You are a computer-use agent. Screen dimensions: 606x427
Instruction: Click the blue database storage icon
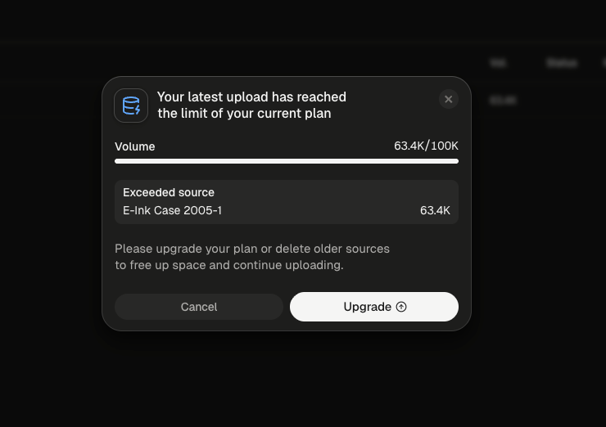[131, 106]
